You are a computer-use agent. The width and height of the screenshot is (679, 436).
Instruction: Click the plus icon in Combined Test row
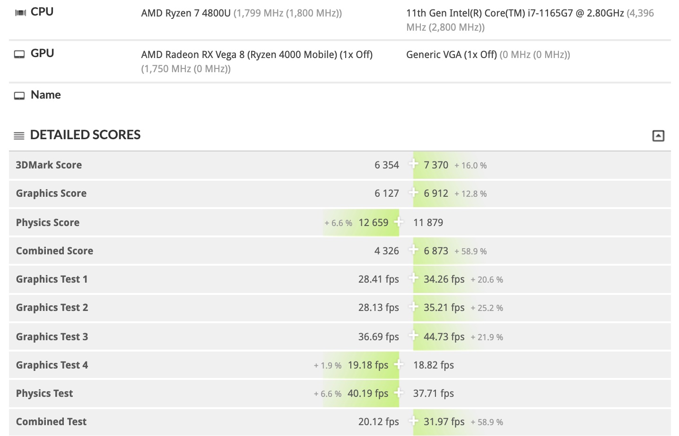(x=413, y=421)
